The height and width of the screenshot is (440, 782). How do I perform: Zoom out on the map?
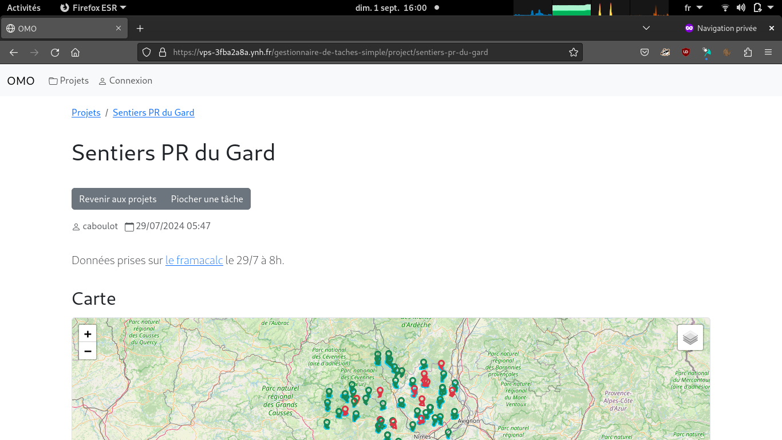point(88,351)
